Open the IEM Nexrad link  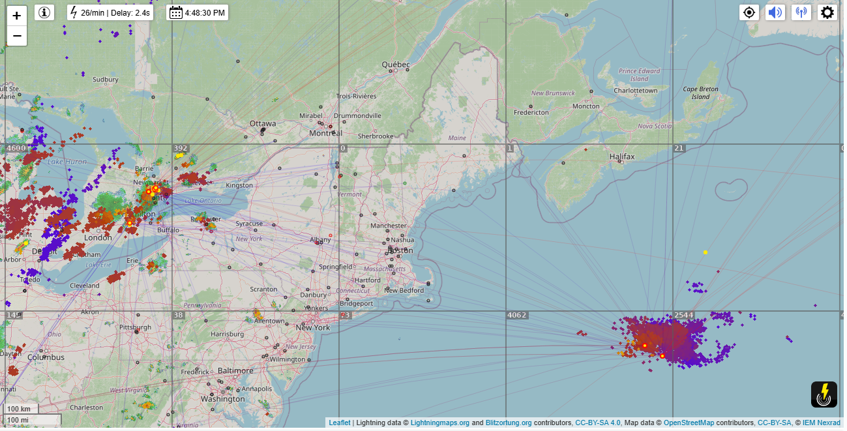[x=821, y=423]
